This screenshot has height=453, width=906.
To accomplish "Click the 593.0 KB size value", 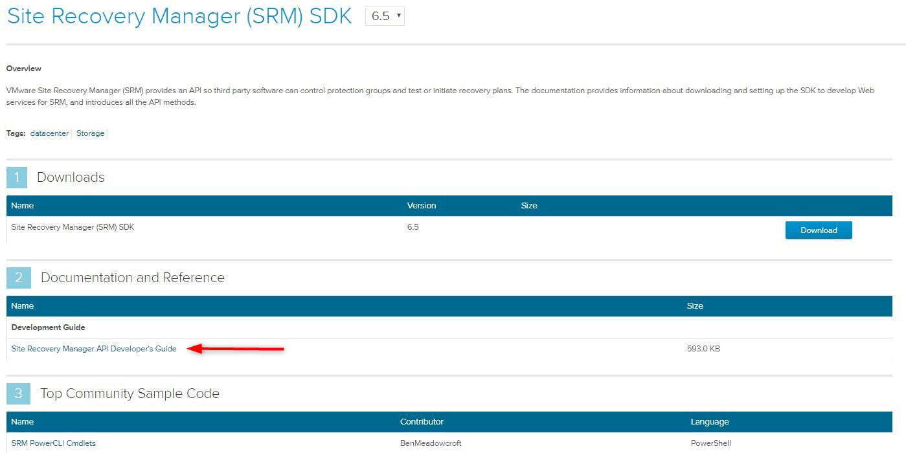I will 703,349.
